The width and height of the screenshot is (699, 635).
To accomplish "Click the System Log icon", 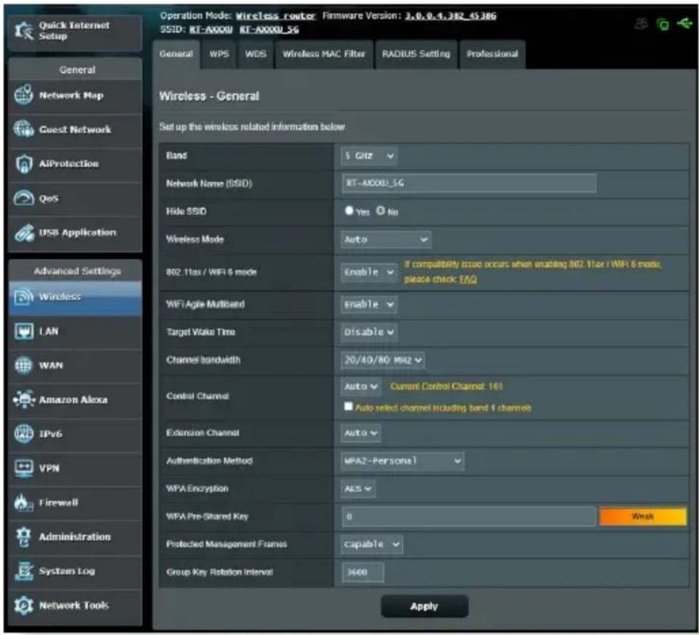I will tap(24, 570).
